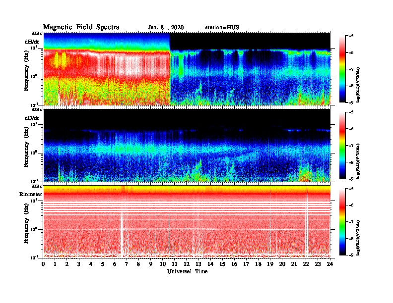Click hour 17 on Universal Time axis
The width and height of the screenshot is (393, 303).
point(246,264)
